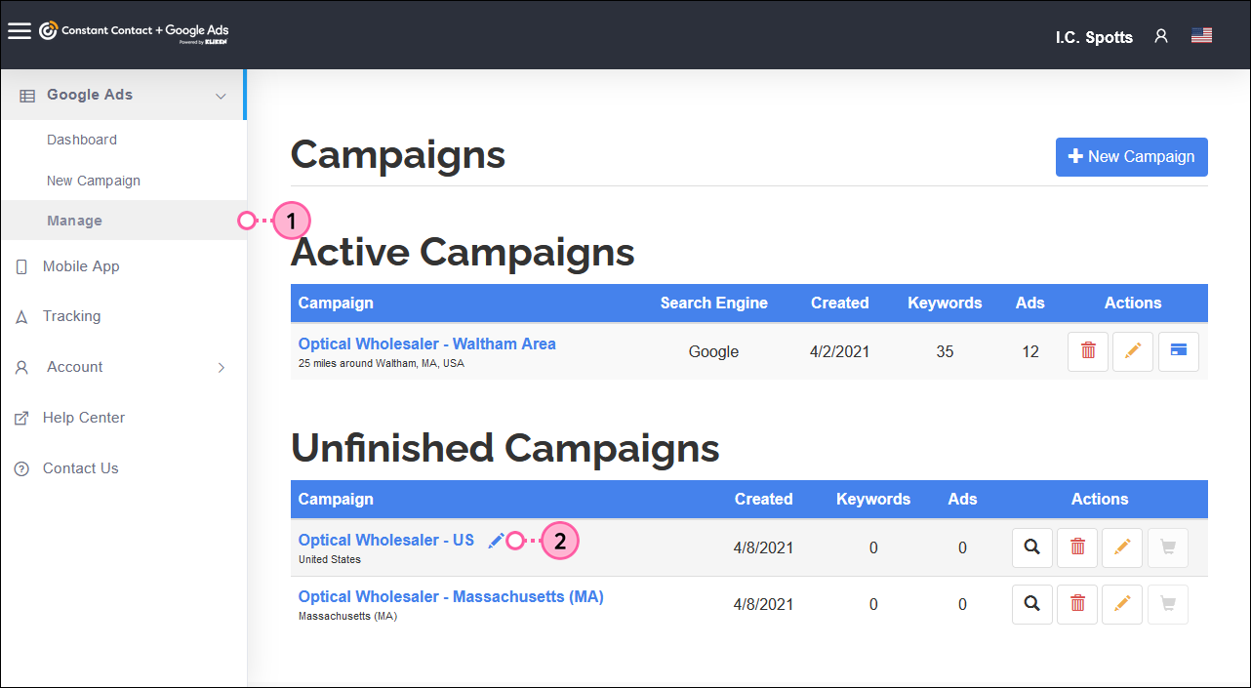Click the New Campaign button
The image size is (1251, 688).
pyautogui.click(x=1131, y=157)
